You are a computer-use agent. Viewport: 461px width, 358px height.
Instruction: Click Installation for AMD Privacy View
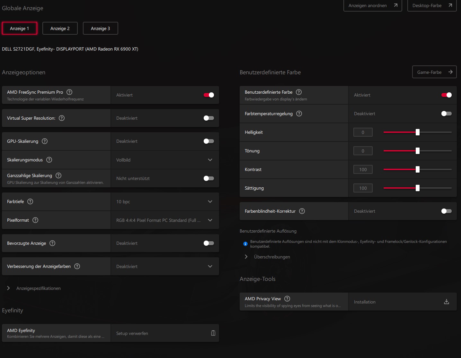403,302
